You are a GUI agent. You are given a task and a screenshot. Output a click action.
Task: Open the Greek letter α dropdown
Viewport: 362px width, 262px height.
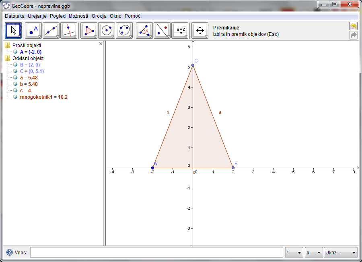314,253
